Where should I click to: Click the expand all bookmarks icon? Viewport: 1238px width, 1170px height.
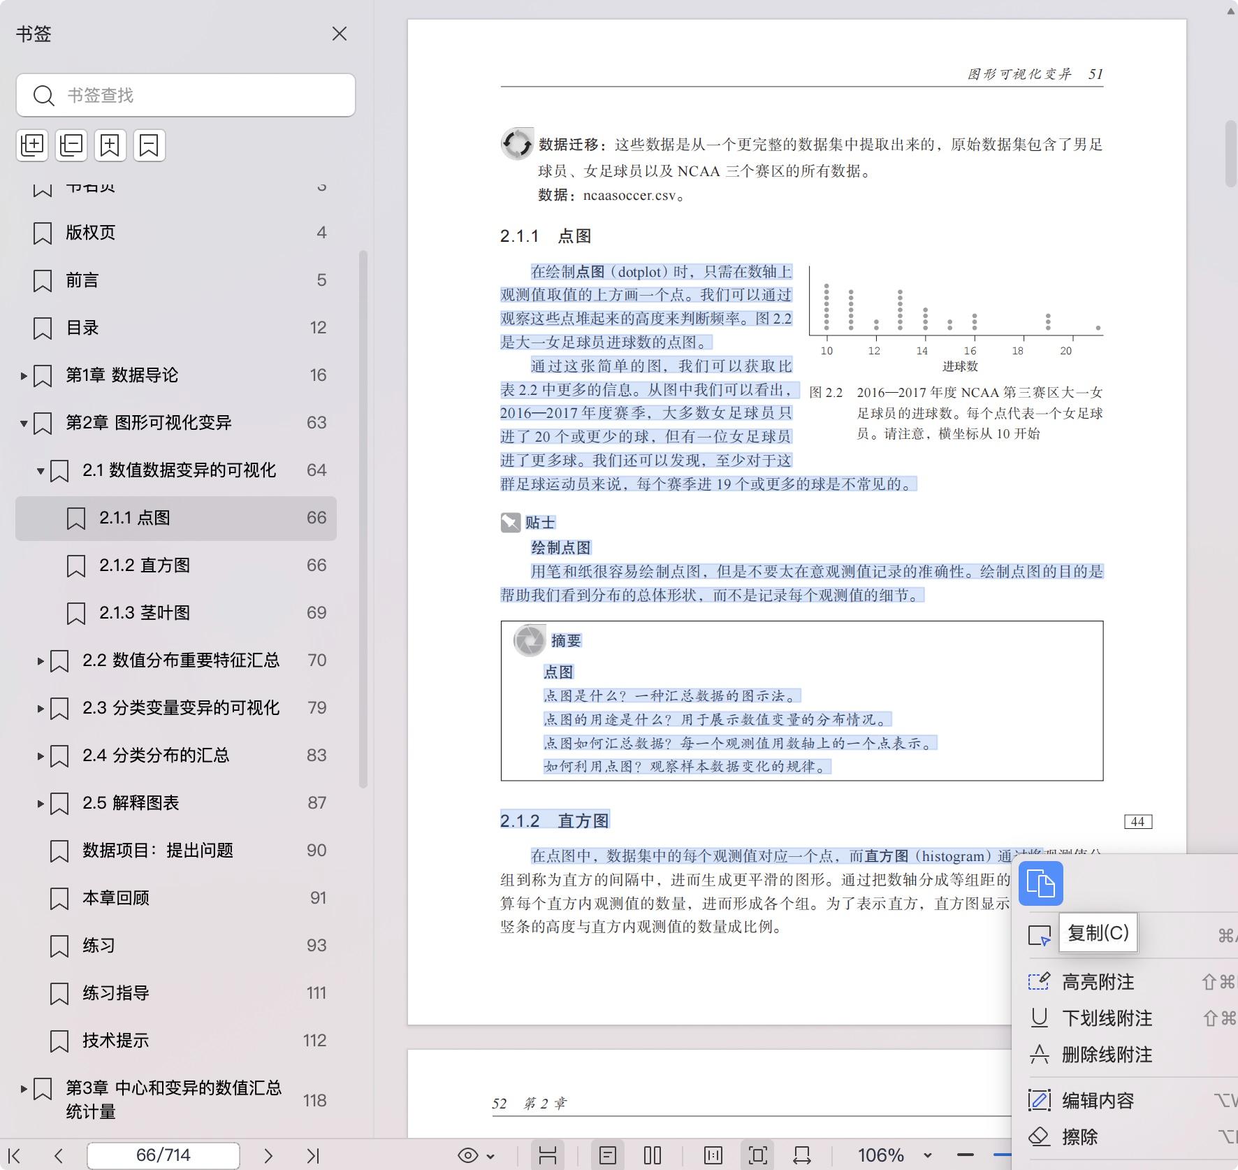coord(32,145)
